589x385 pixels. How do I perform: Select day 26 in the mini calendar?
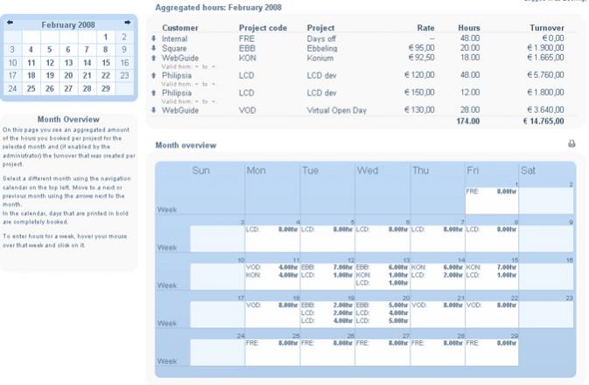tap(50, 88)
